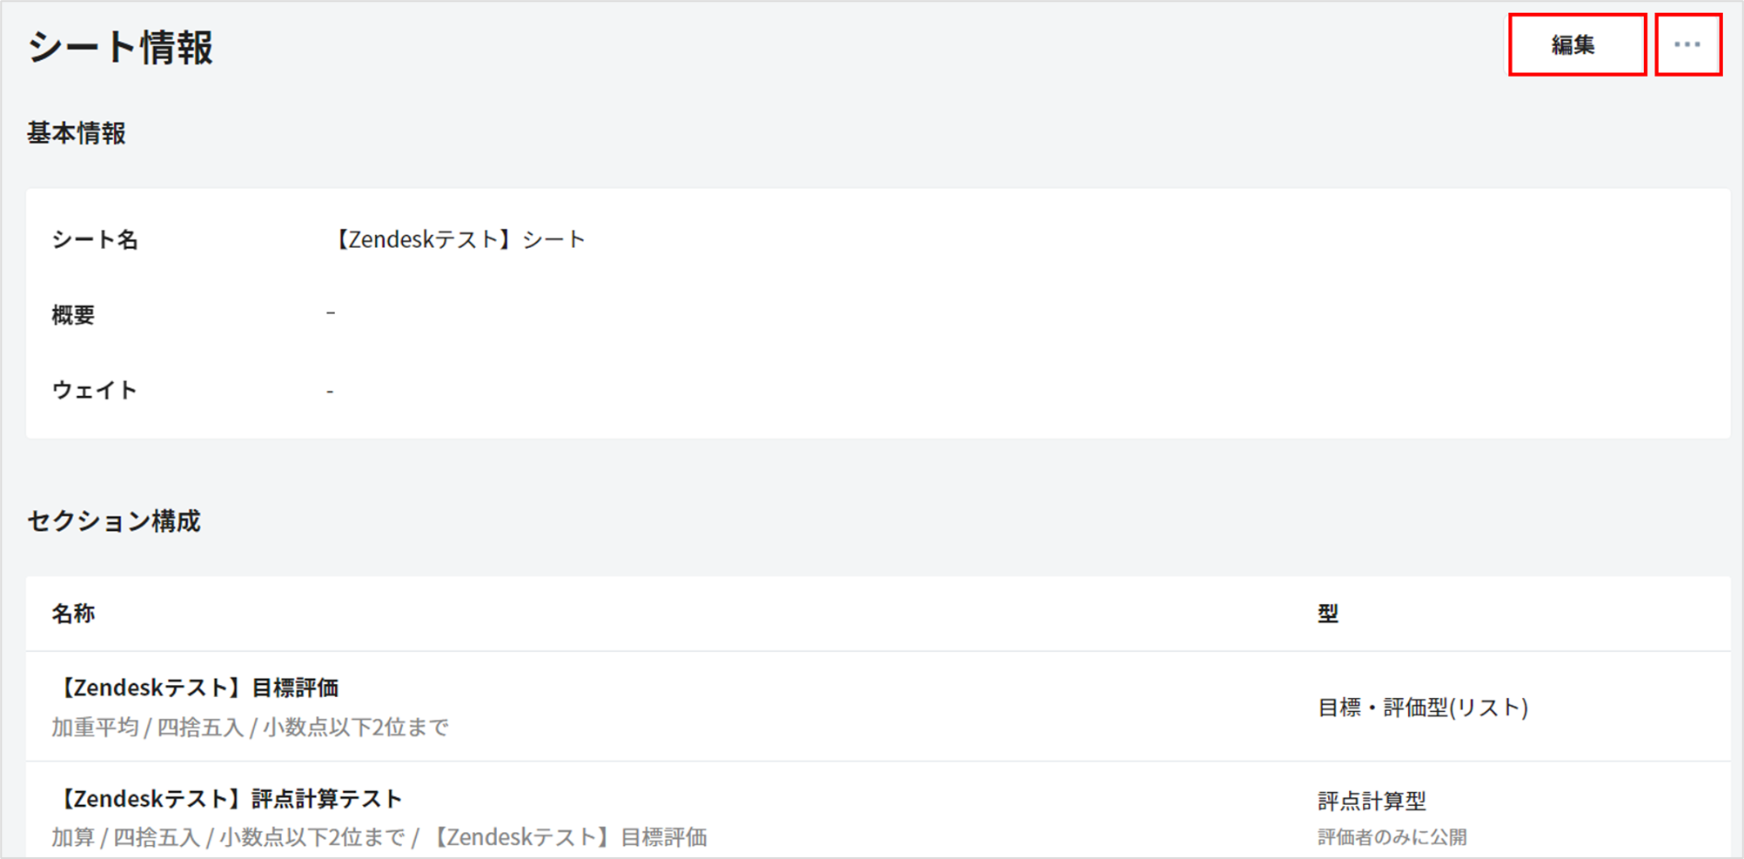This screenshot has width=1744, height=859.
Task: Click the dash value beside ウェイト
Action: tap(330, 392)
